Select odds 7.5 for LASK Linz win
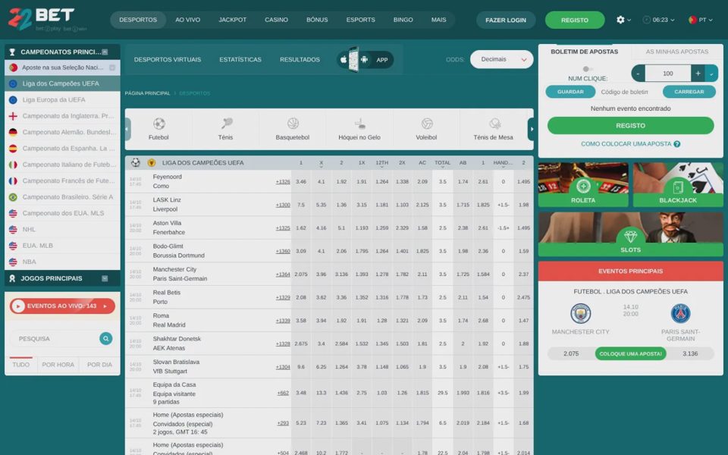Viewport: 728px width, 455px height. pyautogui.click(x=301, y=205)
